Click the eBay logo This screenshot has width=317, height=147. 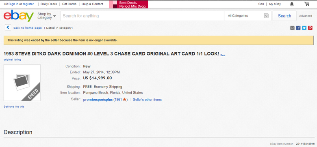point(19,16)
